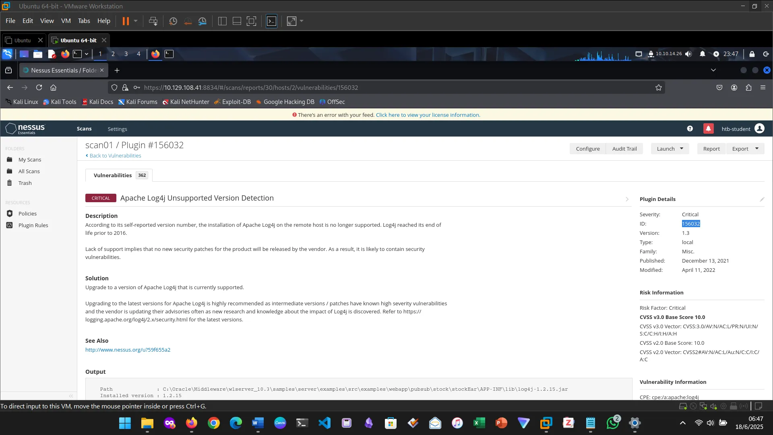The height and width of the screenshot is (435, 773).
Task: Expand the Export button dropdown arrow
Action: coord(757,149)
